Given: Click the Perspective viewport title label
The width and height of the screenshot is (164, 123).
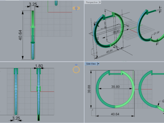Looking at the screenshot, I should [92, 2].
